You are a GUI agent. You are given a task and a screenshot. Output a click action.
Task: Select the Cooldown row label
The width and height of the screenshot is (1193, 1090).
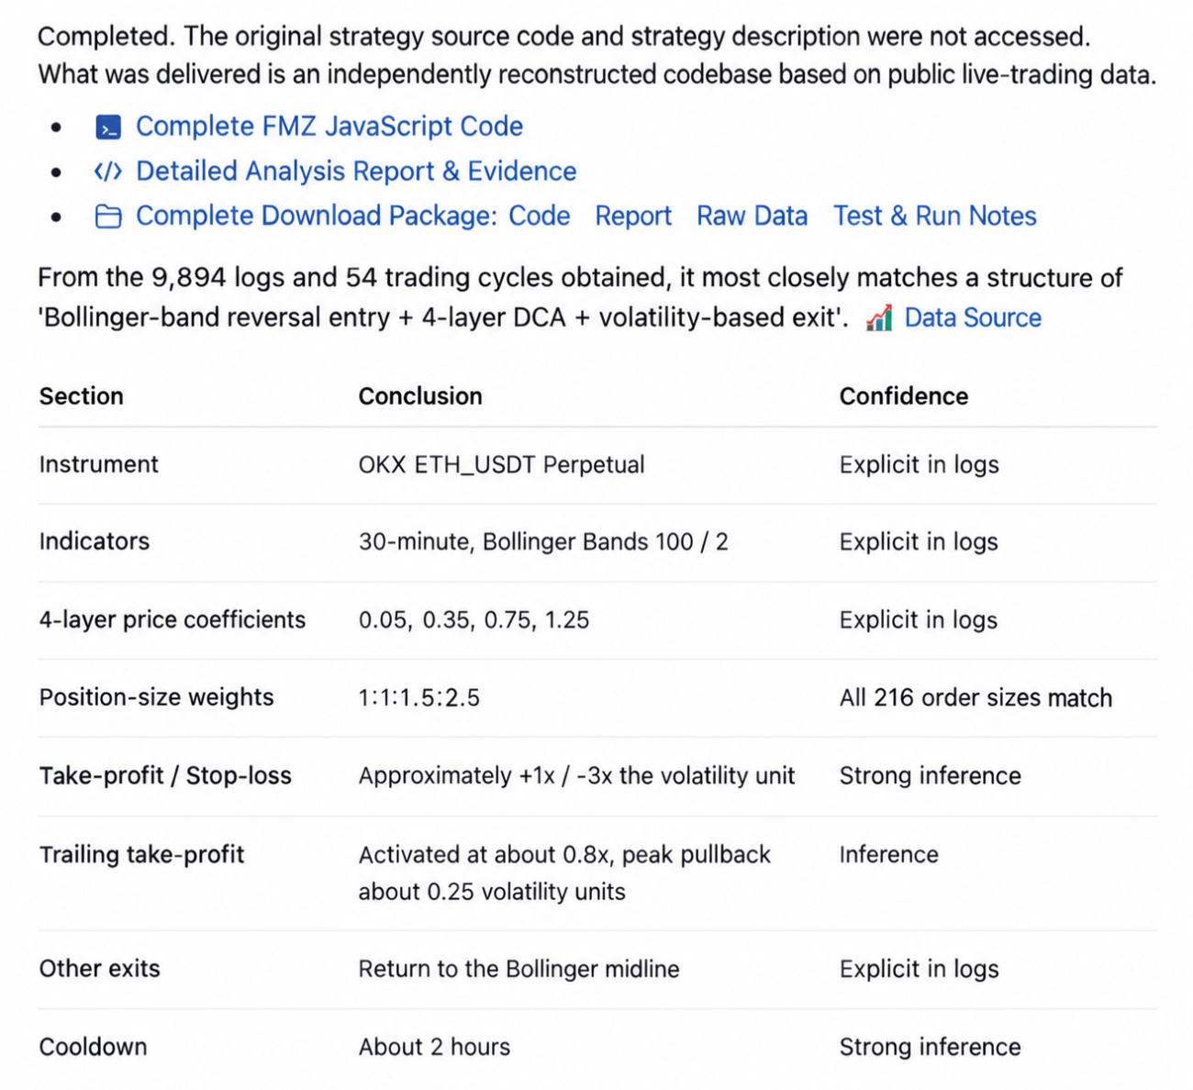93,1047
